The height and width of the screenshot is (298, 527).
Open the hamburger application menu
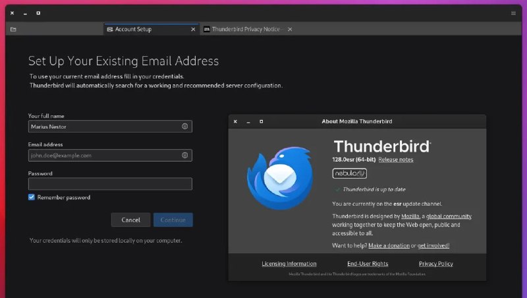click(513, 13)
